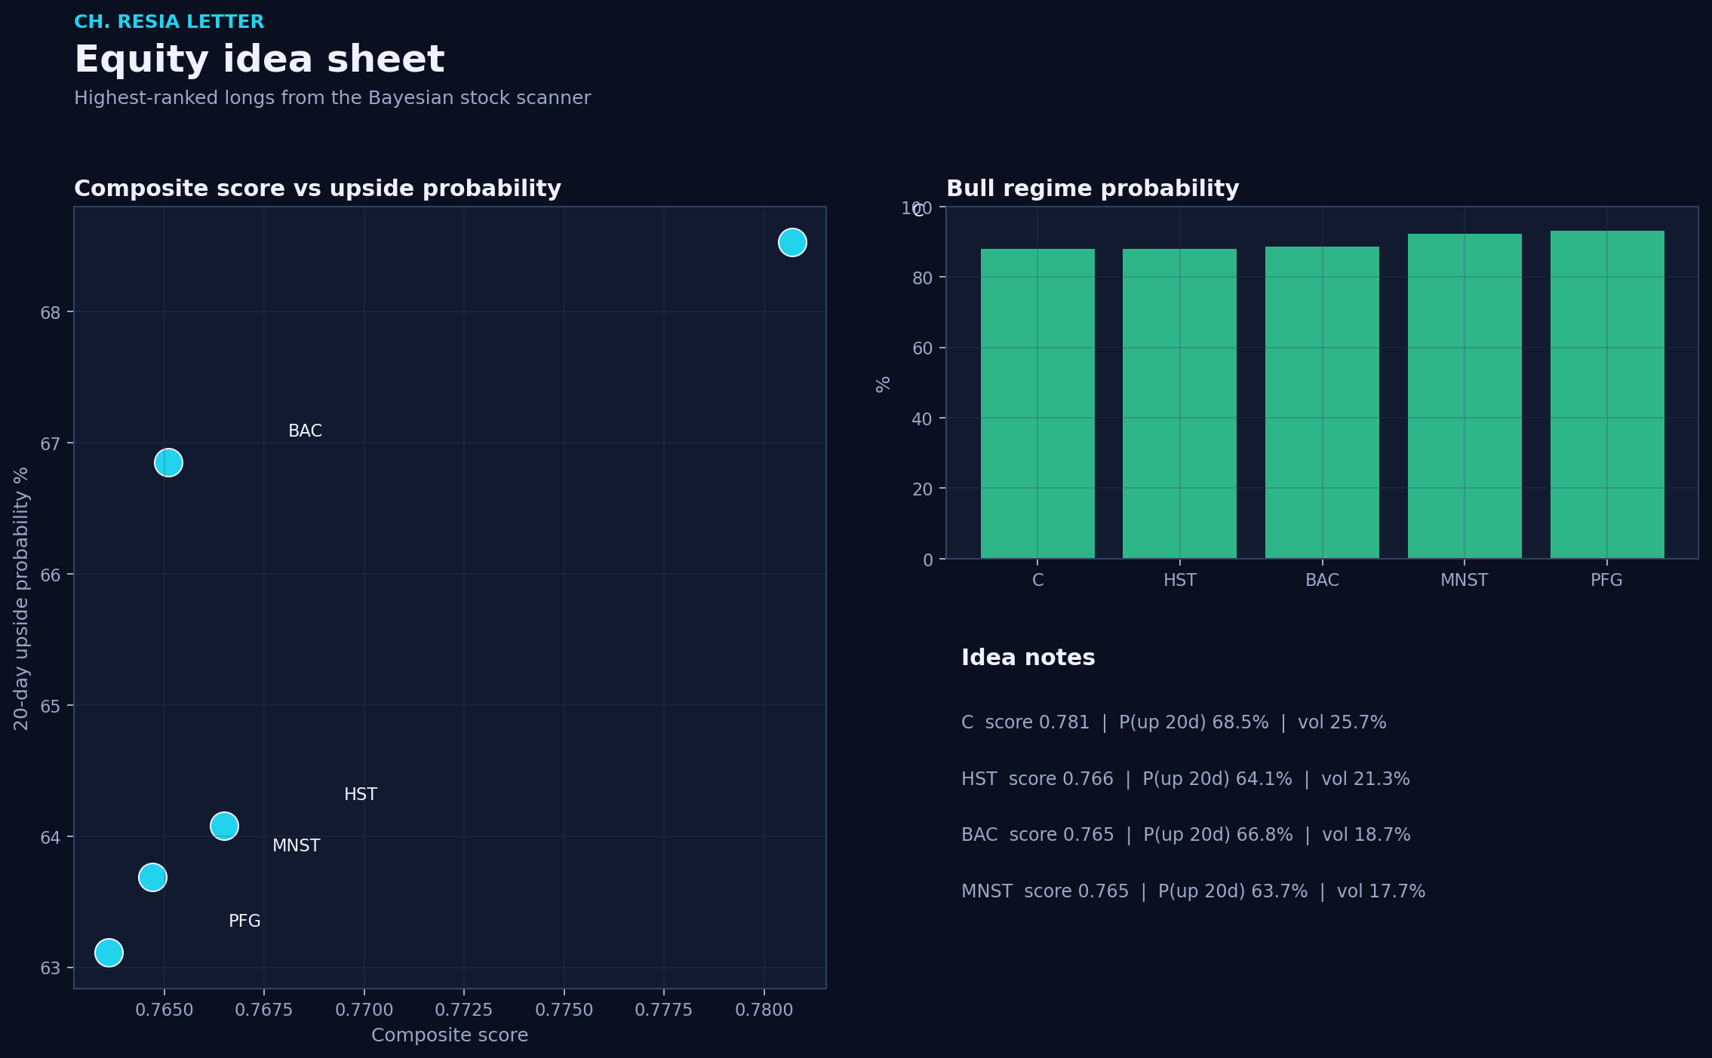This screenshot has height=1058, width=1712.
Task: Click the "0.7675" x-axis tick label
Action: (264, 1010)
